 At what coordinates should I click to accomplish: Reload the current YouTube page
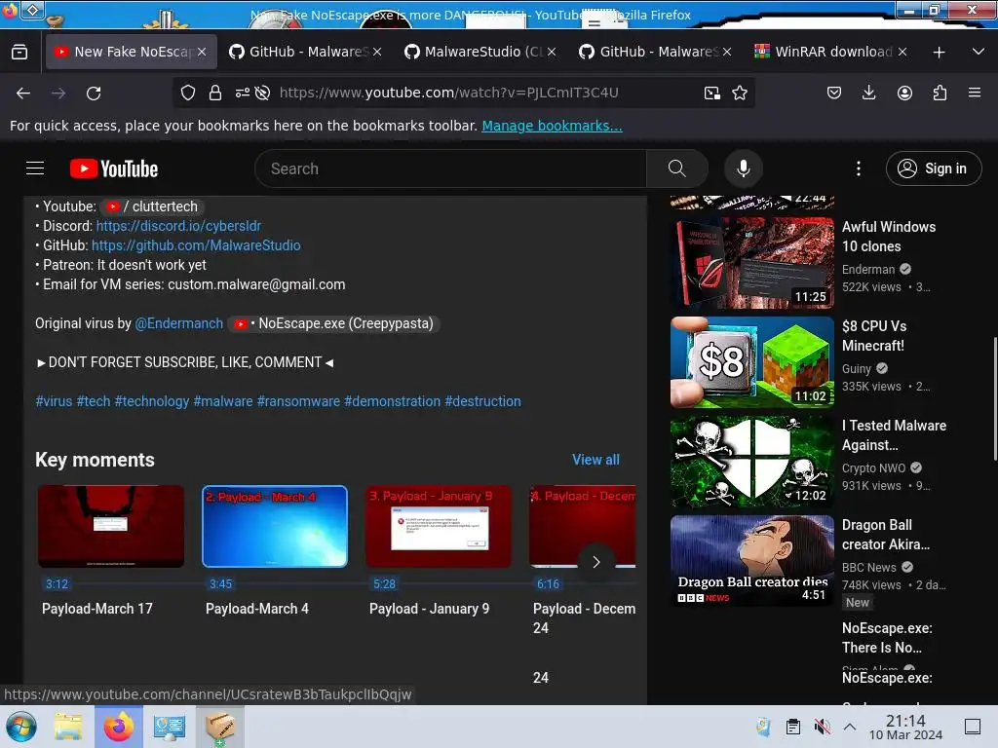[x=94, y=93]
